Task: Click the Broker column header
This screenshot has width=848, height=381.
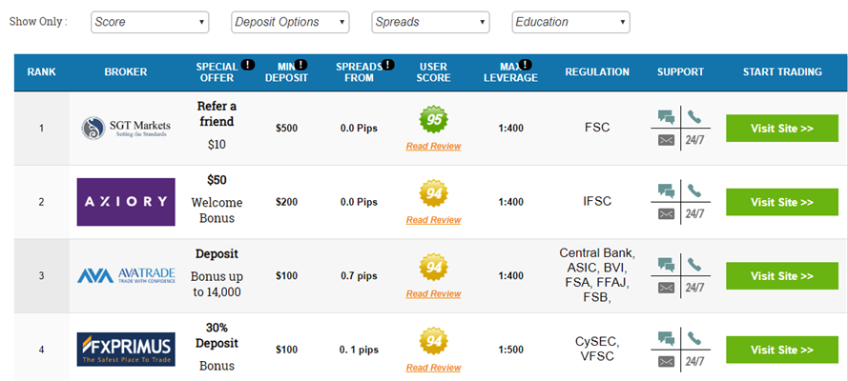Action: (126, 71)
